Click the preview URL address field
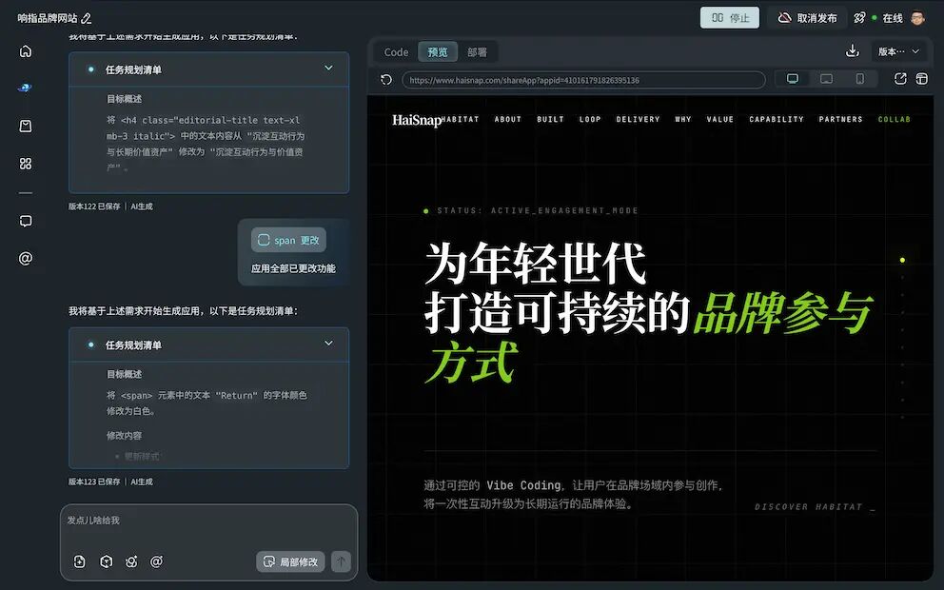This screenshot has height=590, width=944. click(583, 80)
